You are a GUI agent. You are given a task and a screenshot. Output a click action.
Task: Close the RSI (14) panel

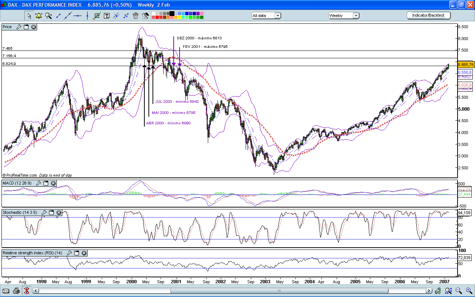coord(84,253)
